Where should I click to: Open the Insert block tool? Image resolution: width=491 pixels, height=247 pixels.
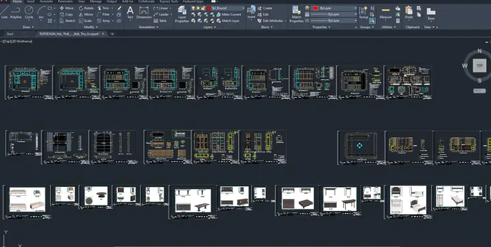tap(251, 12)
